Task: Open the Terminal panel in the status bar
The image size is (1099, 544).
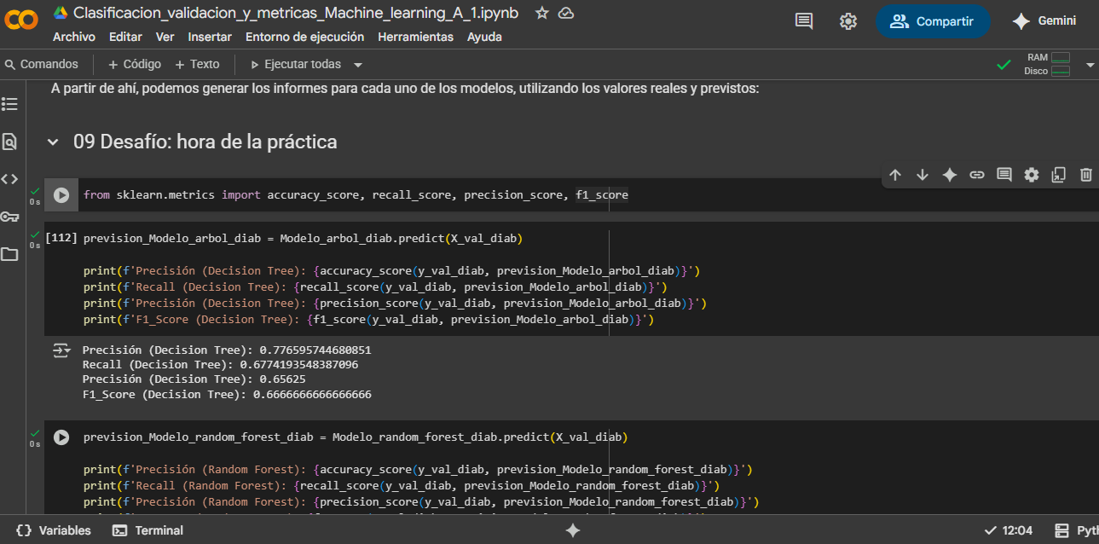Action: (148, 530)
